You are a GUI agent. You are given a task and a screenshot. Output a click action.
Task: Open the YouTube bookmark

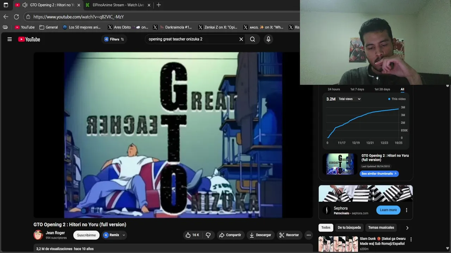pyautogui.click(x=25, y=27)
